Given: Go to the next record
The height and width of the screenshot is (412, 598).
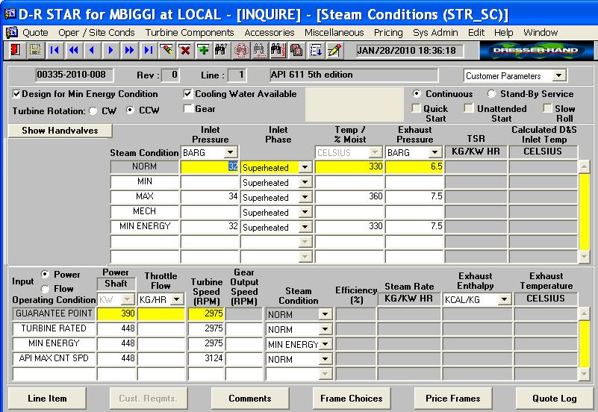Looking at the screenshot, I should (110, 50).
